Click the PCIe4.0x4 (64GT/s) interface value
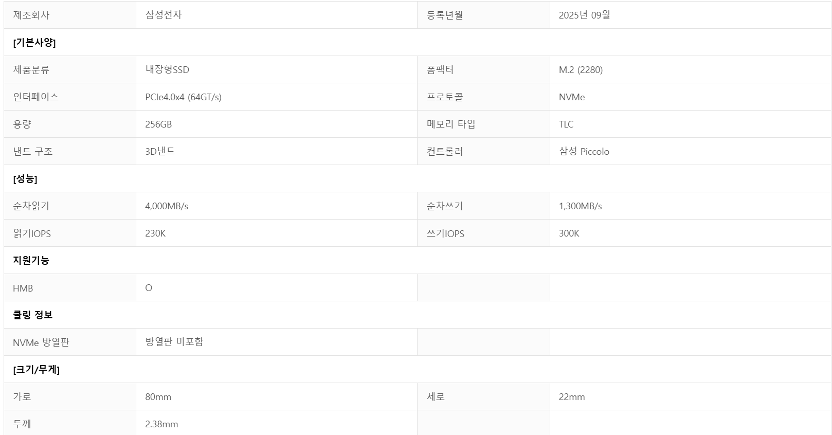 [183, 97]
